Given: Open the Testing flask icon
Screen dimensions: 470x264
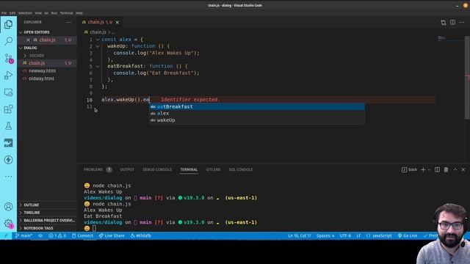Looking at the screenshot, I should point(8,125).
